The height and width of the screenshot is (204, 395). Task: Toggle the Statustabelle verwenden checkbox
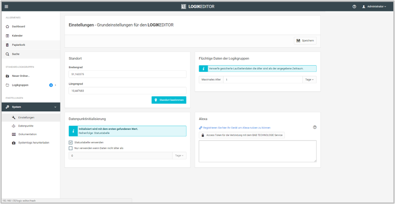coord(70,143)
